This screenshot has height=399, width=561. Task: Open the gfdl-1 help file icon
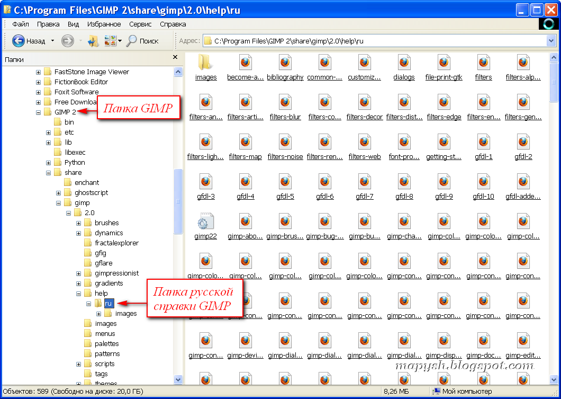(x=483, y=143)
